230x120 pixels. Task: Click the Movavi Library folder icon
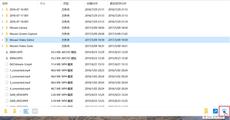click(7, 28)
